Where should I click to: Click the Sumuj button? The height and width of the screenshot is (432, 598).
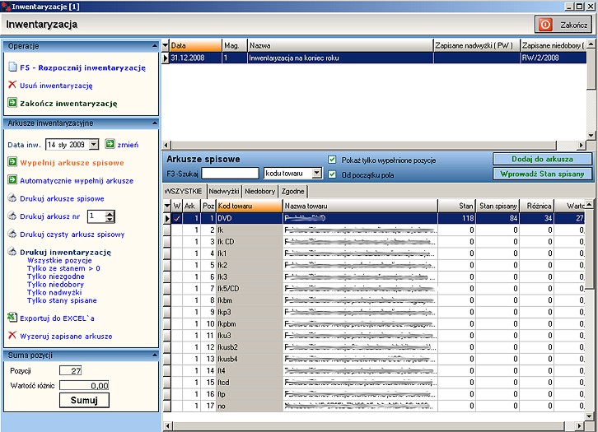pyautogui.click(x=83, y=400)
